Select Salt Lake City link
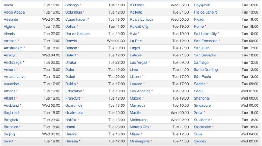262x146 pixels. tap(205, 34)
